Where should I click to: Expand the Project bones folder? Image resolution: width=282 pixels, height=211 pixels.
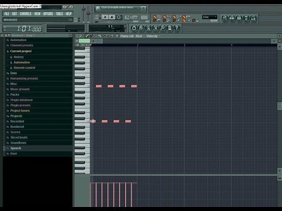[x=20, y=111]
